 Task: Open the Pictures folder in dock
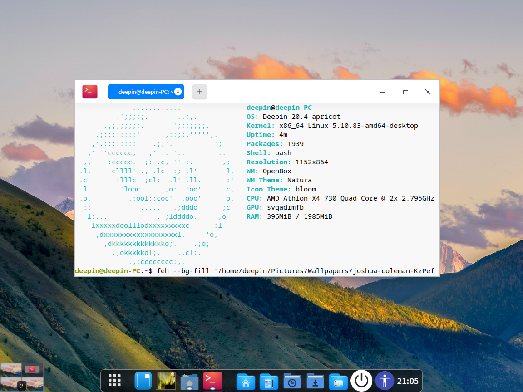338,381
